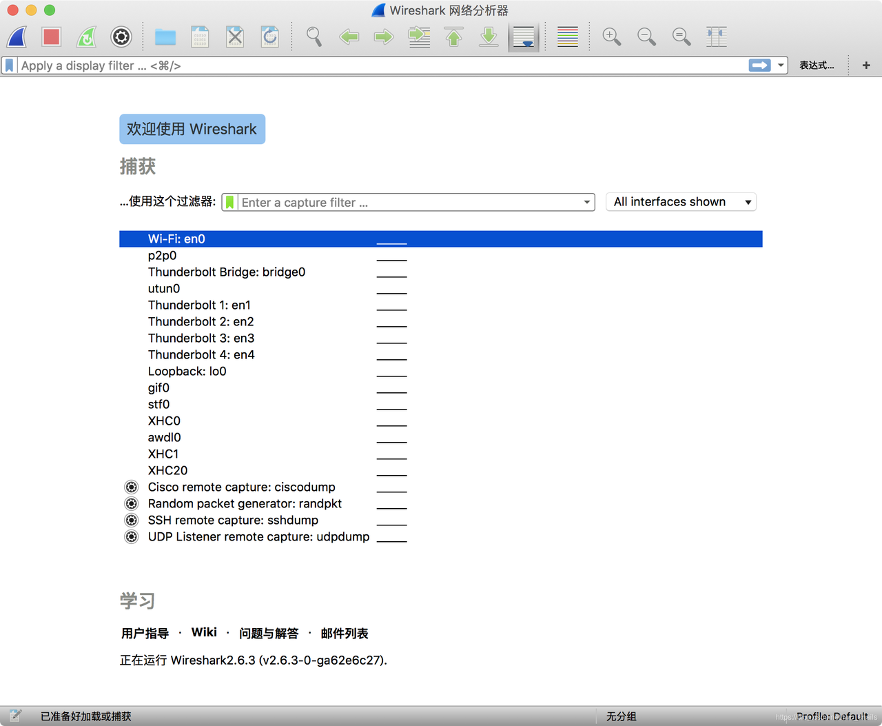This screenshot has height=726, width=882.
Task: Click display filter bookmark icon
Action: pos(9,65)
